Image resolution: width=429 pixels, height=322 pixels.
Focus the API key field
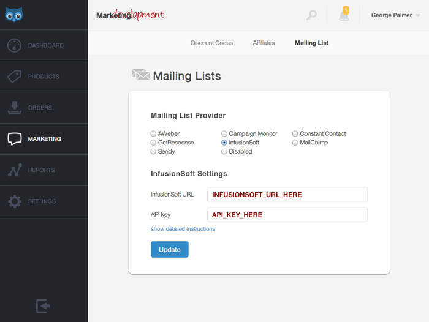[287, 215]
